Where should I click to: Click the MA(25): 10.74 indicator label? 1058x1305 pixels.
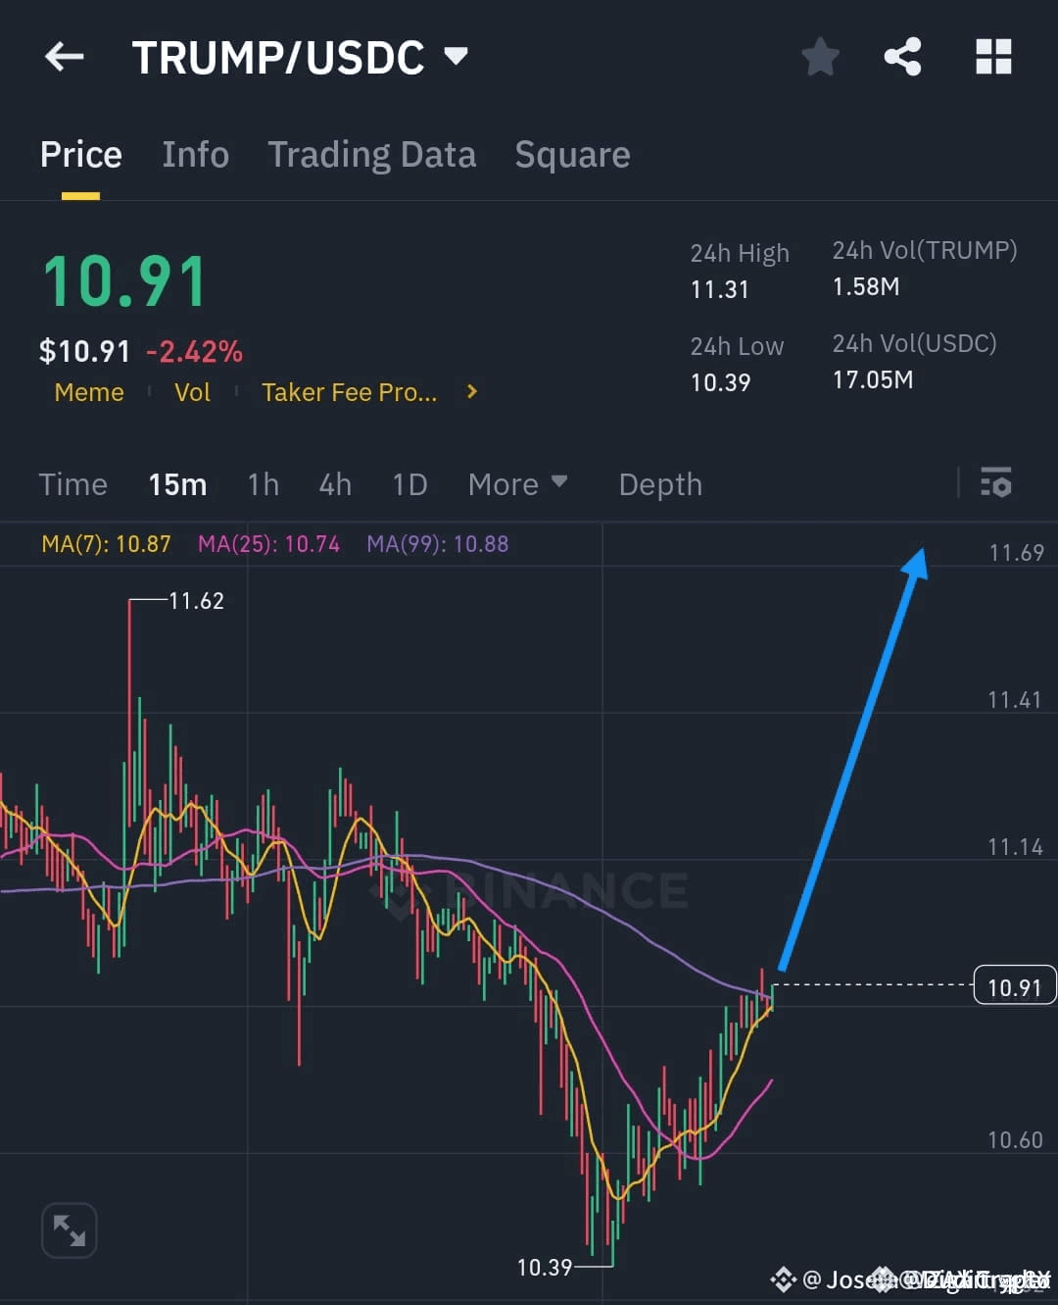pos(268,544)
